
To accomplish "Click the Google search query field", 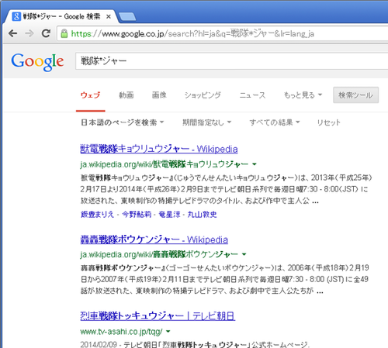I will click(x=231, y=61).
